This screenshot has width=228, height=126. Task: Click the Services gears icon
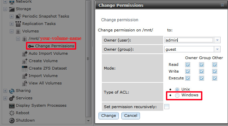click(x=12, y=98)
